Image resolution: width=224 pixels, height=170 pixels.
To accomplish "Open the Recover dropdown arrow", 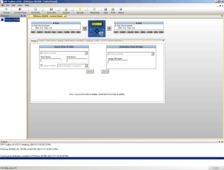I will 72,11.
